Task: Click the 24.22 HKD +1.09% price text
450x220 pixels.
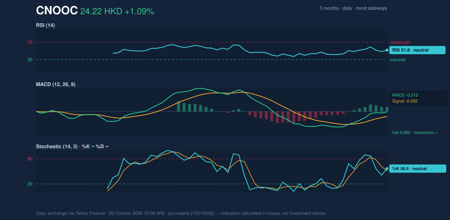Action: [x=117, y=12]
